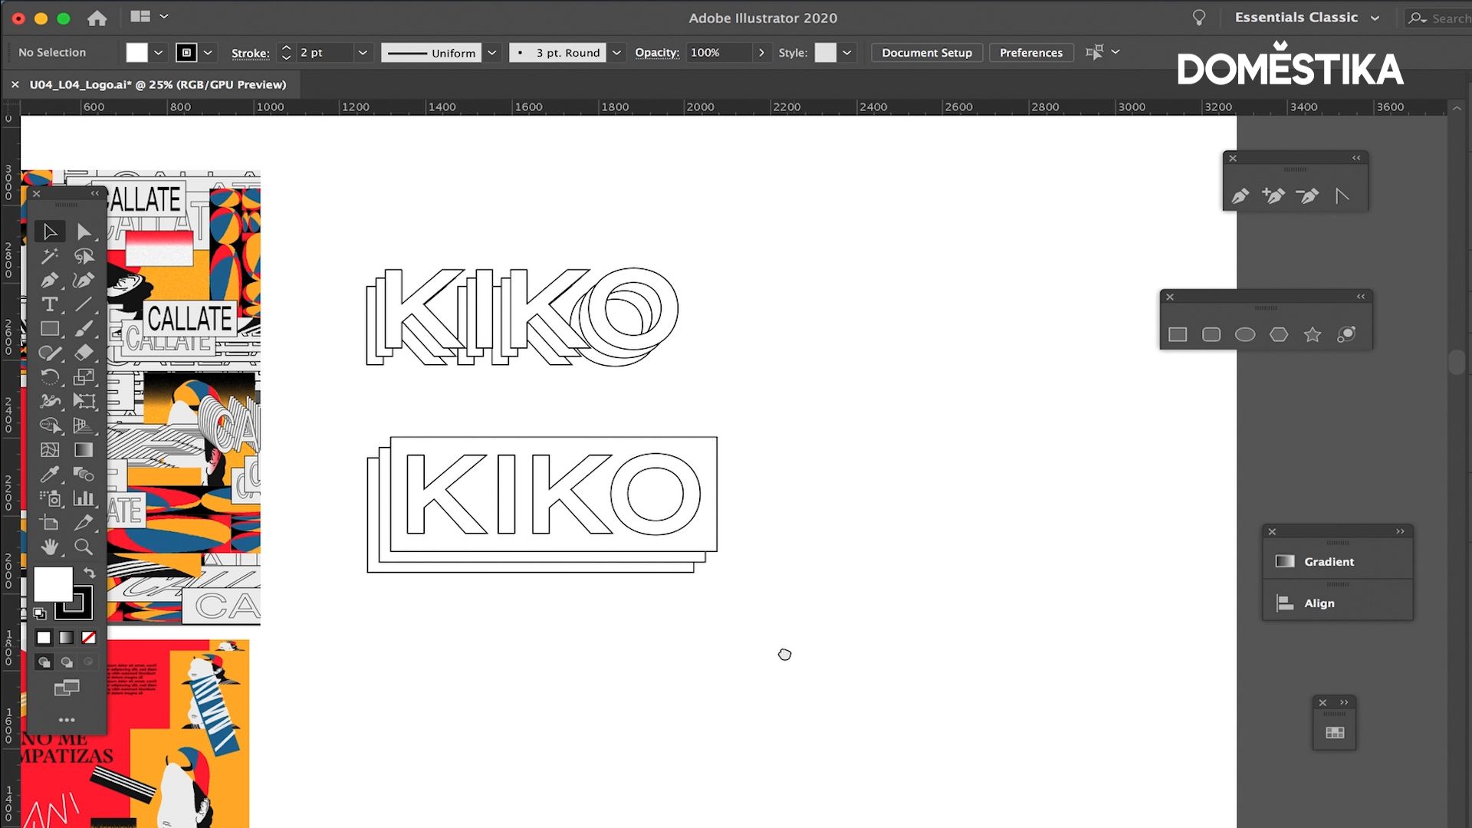This screenshot has width=1472, height=828.
Task: Activate the Hand tool
Action: [x=50, y=547]
